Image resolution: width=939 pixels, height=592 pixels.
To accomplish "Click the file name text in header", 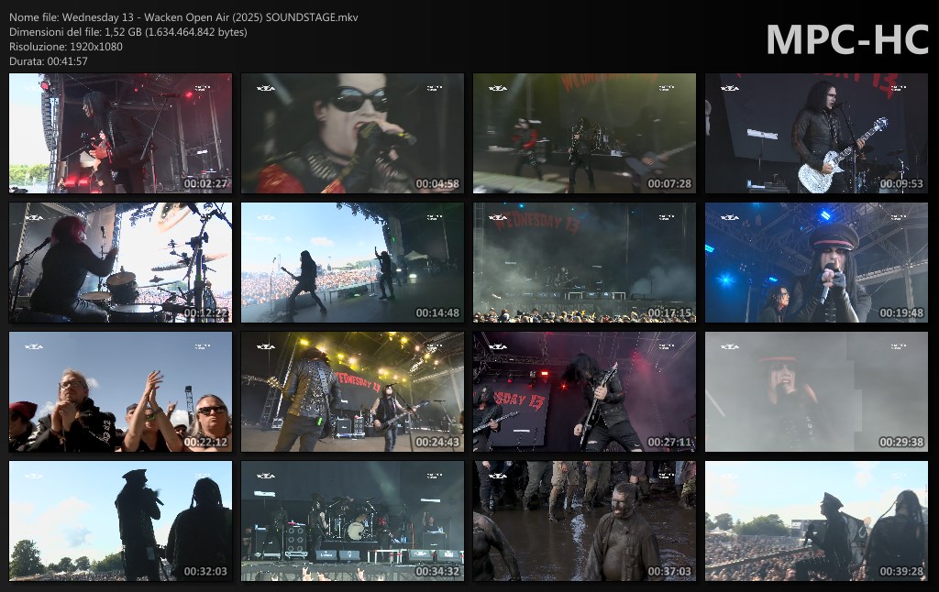I will [183, 17].
